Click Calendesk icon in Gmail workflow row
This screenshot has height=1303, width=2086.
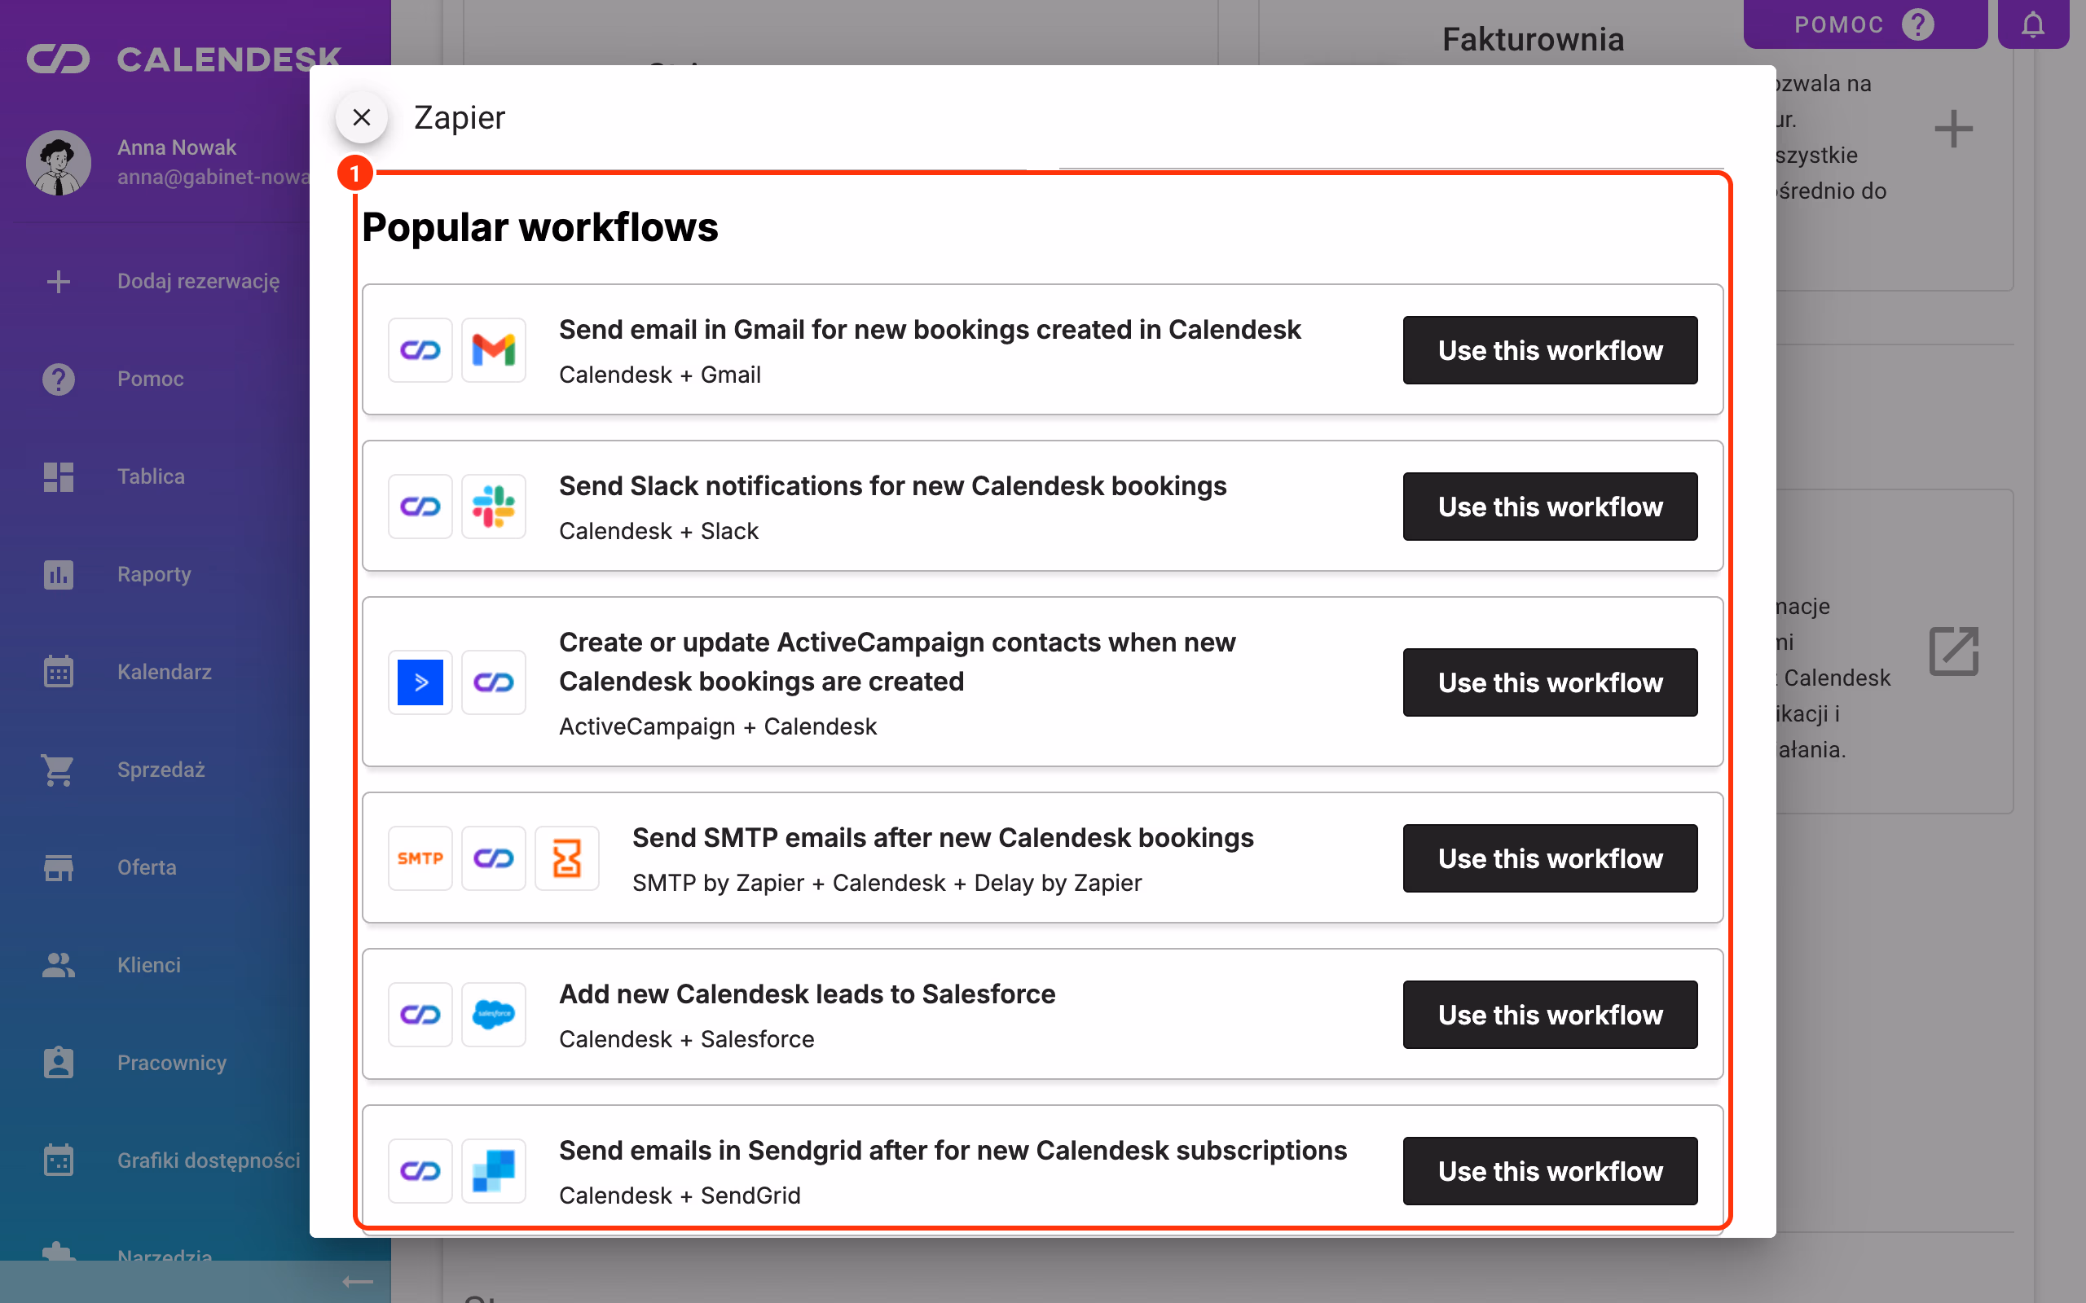420,350
